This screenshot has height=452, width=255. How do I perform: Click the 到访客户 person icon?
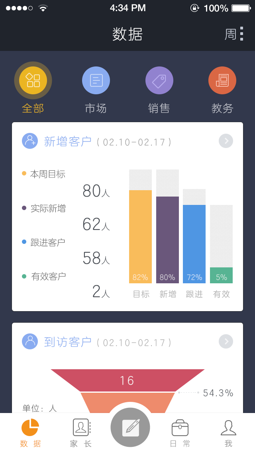30,342
